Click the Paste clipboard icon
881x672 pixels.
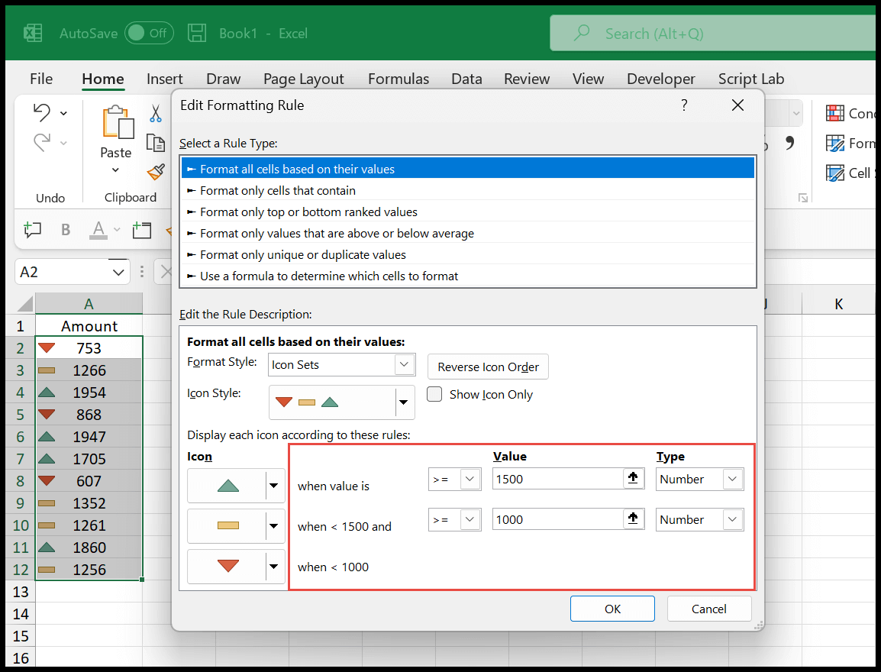pos(118,121)
